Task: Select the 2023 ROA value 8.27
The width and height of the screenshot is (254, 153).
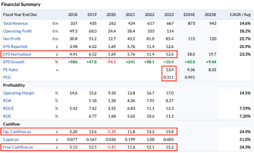Action: [x=170, y=101]
